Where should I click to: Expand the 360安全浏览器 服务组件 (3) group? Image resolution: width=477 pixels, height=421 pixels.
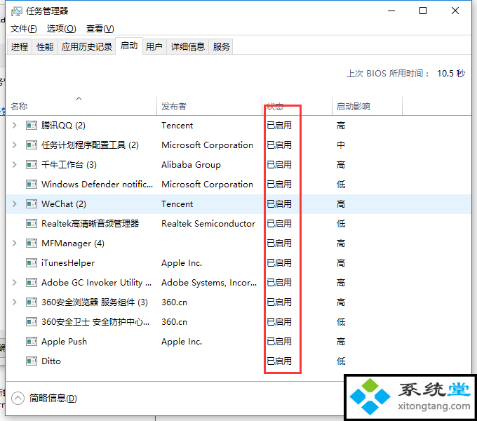[x=14, y=302]
